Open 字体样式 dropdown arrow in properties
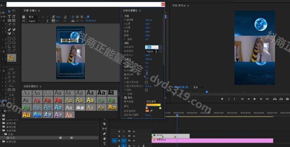The image size is (290, 147). tap(160, 52)
